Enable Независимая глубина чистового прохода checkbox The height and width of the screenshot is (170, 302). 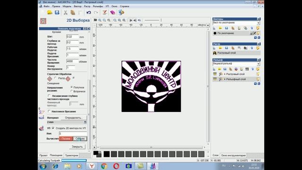point(49,95)
